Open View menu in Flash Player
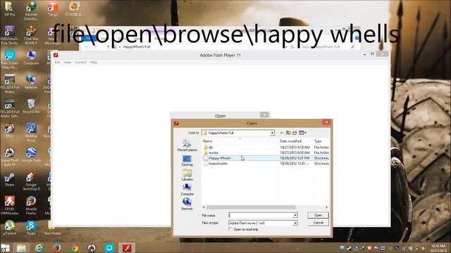The width and height of the screenshot is (451, 253). click(68, 63)
